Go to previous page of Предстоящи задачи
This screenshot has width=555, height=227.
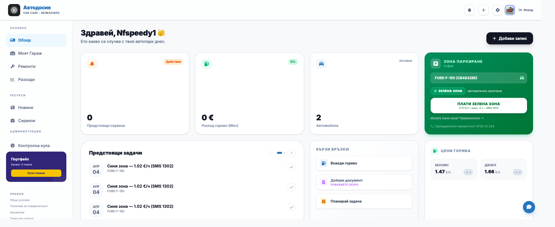click(271, 153)
